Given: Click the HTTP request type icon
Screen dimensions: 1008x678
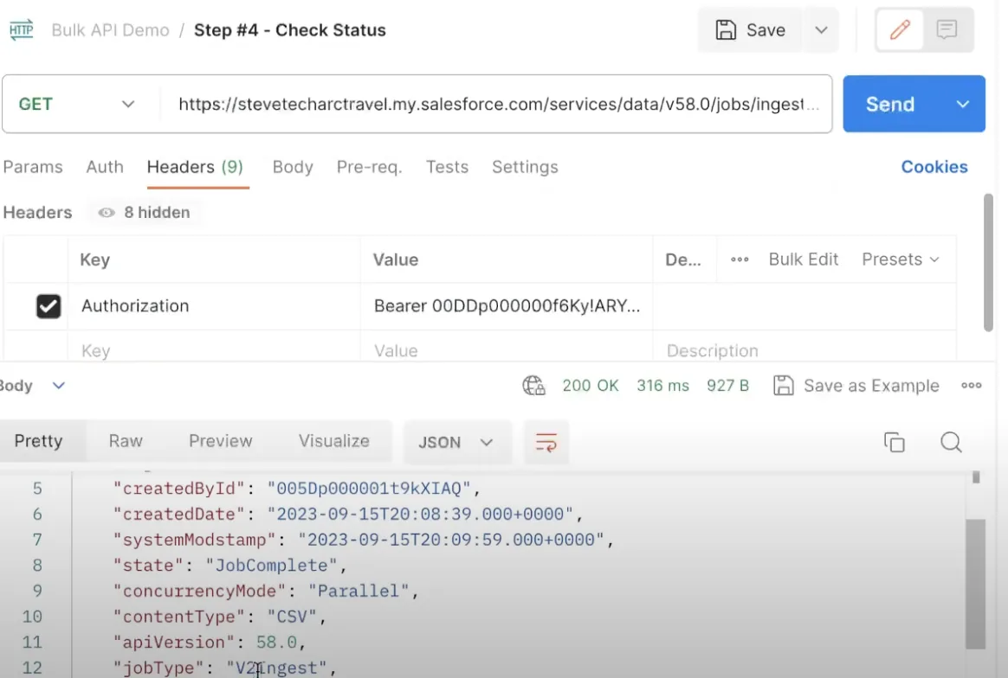Looking at the screenshot, I should click(21, 30).
